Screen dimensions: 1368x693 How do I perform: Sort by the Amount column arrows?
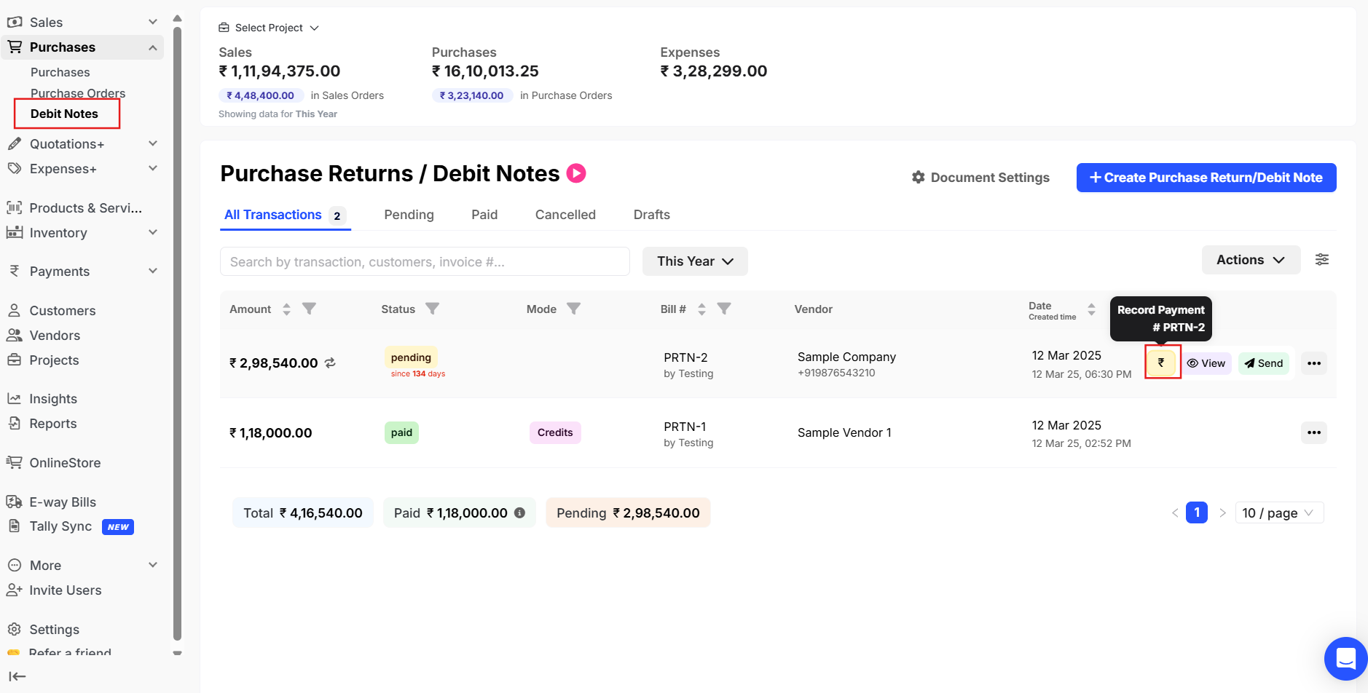286,309
